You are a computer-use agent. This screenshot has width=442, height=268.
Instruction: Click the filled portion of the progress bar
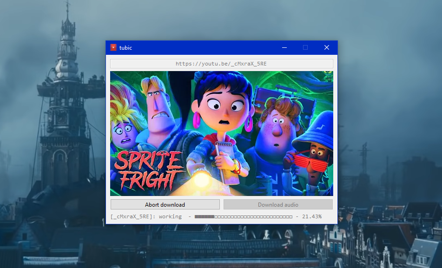coord(205,216)
